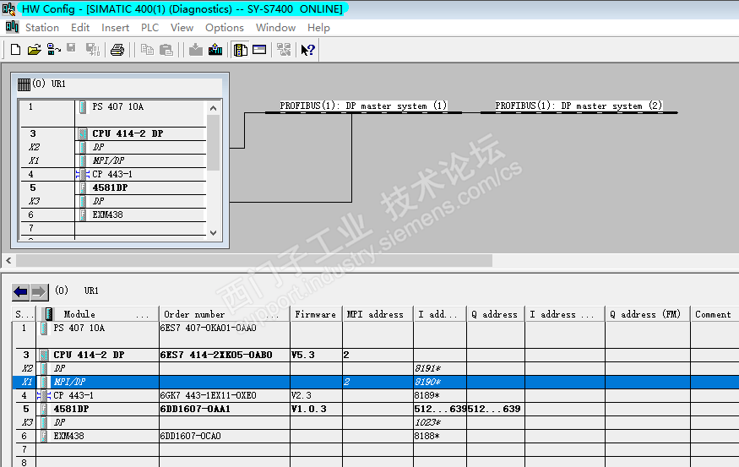Click the Open ONLINE station toolbar icon
Screen dimensions: 739x467
[54, 50]
